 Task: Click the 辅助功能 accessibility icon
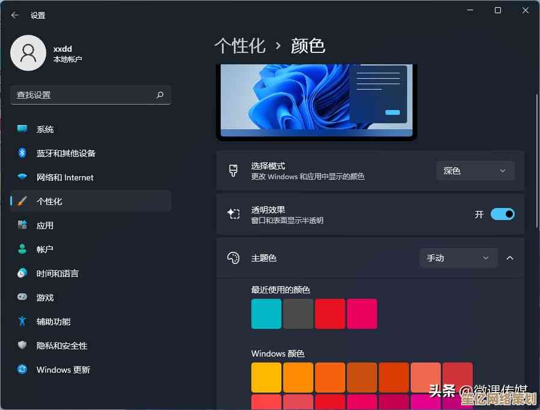pos(22,322)
